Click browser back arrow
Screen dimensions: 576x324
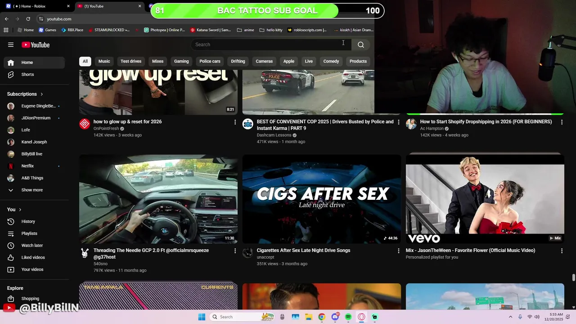(6, 19)
